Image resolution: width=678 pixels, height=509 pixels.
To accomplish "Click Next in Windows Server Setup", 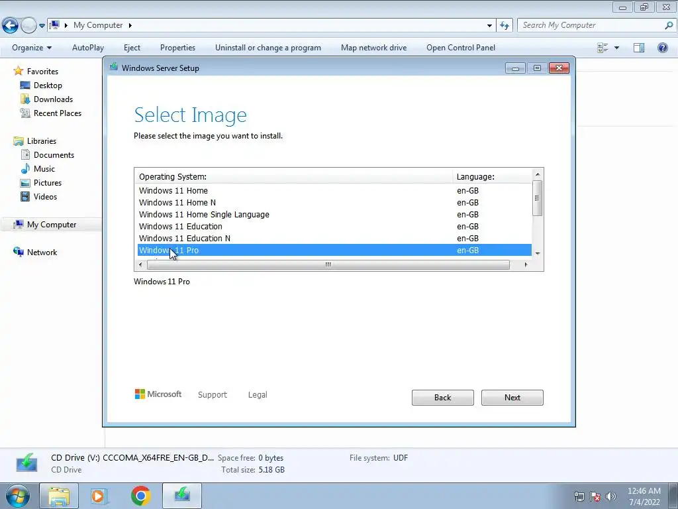I will [x=512, y=398].
